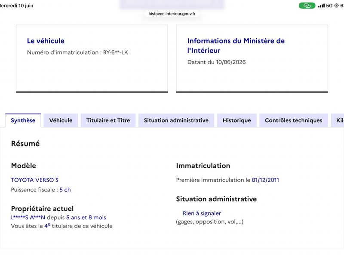The width and height of the screenshot is (344, 258).
Task: Click the Immatriculation heading
Action: coord(203,166)
